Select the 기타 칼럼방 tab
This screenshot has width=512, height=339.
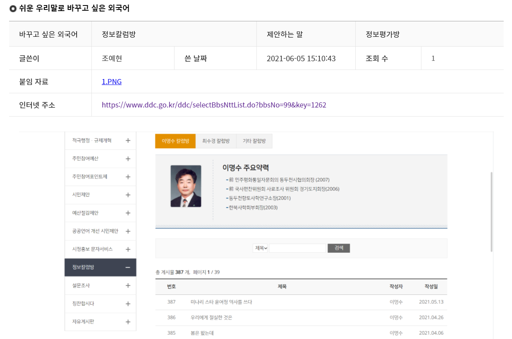pyautogui.click(x=254, y=141)
